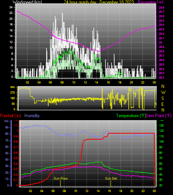Click the 28.2 barometer scale value
Screen dimensions: 173x195
tap(161, 77)
